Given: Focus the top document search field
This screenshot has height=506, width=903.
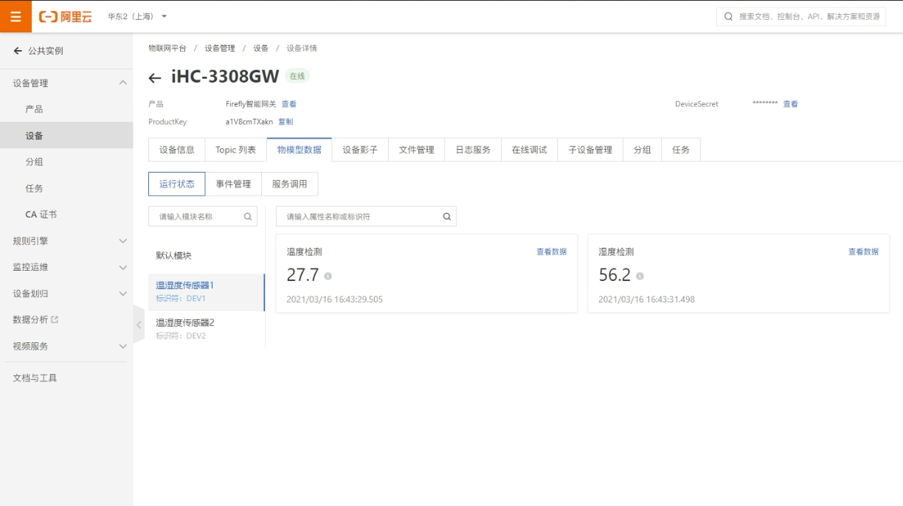Looking at the screenshot, I should coord(801,16).
